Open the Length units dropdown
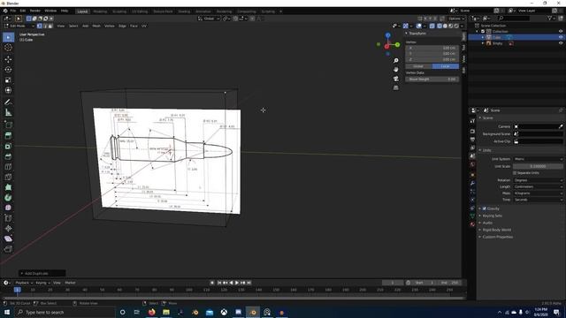This screenshot has width=566, height=318. tap(538, 186)
